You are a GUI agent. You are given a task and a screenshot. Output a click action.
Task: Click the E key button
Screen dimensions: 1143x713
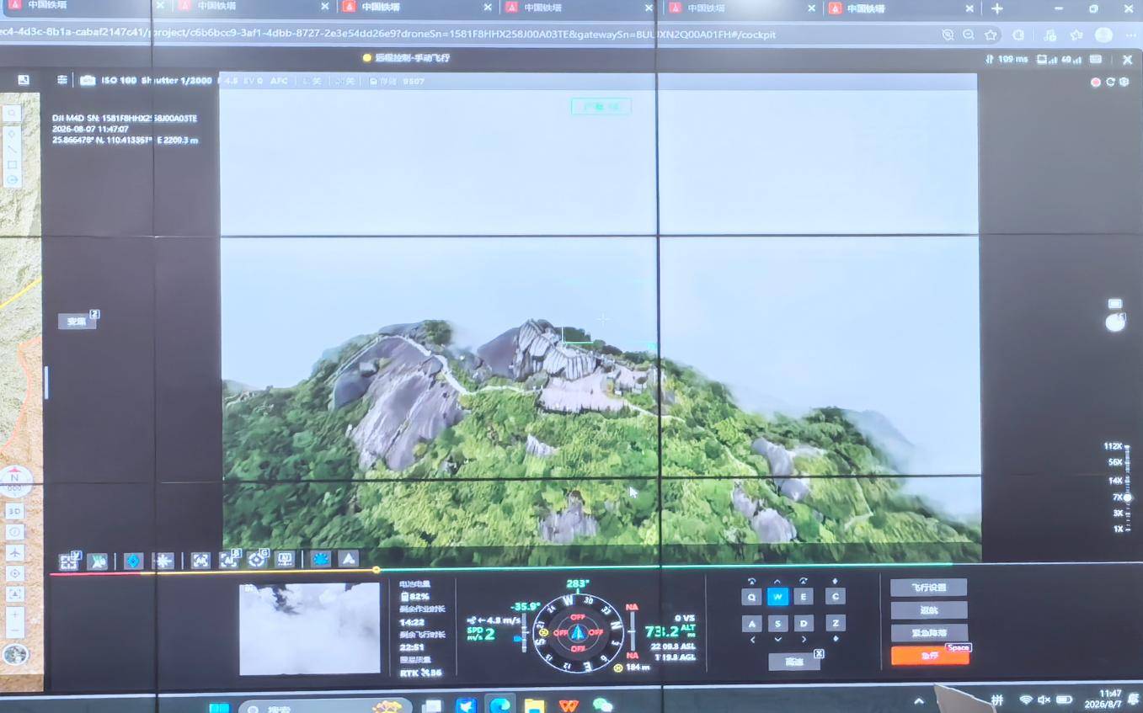(x=804, y=597)
